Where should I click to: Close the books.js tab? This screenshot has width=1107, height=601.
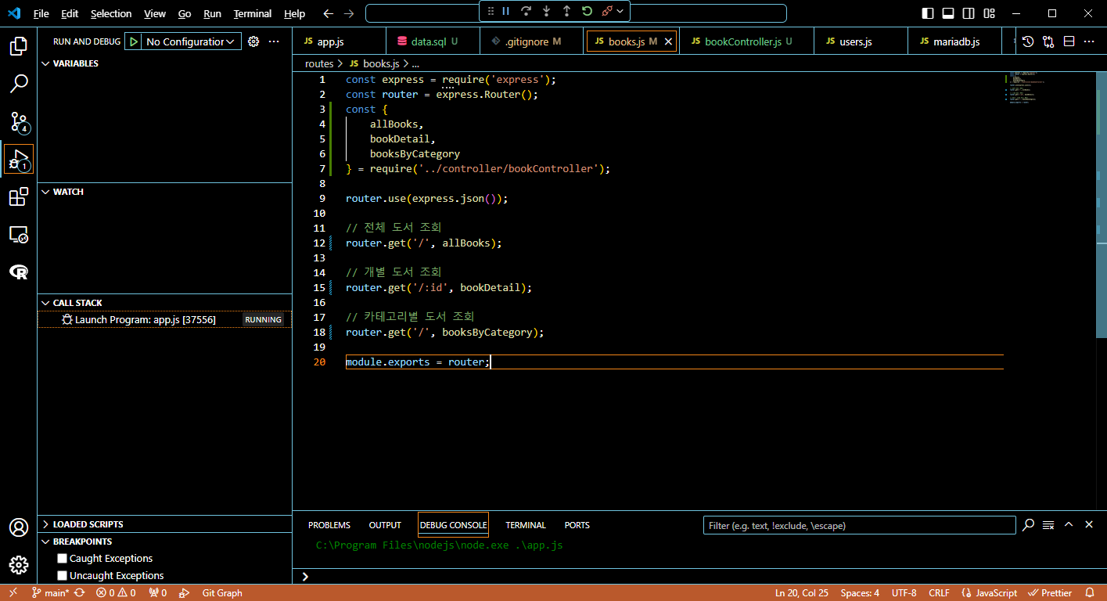pyautogui.click(x=669, y=41)
